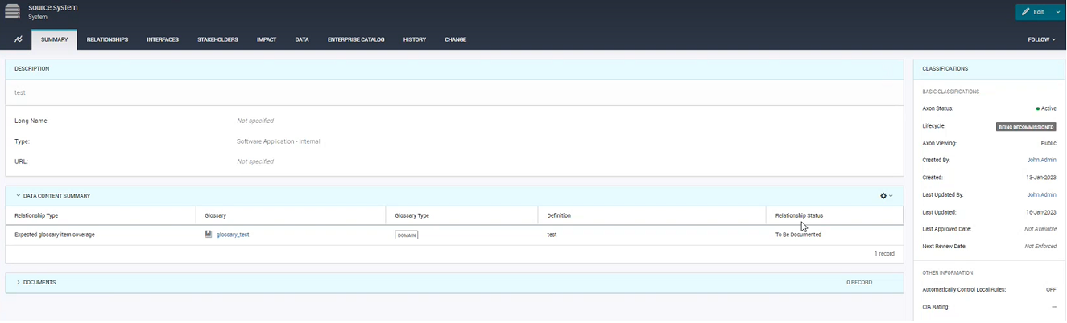The height and width of the screenshot is (323, 1067).
Task: Switch to the Enterprise Catalog tab
Action: pyautogui.click(x=356, y=39)
